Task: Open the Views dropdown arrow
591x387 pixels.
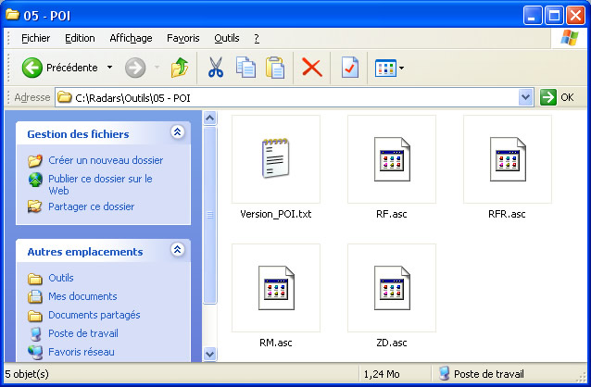Action: coord(401,69)
